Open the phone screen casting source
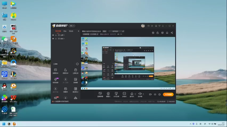This screenshot has width=227, height=127. click(116, 95)
